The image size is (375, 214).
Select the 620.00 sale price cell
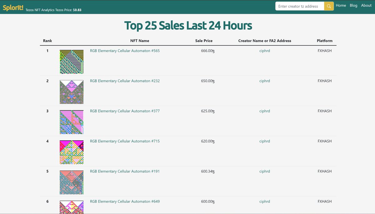click(208, 141)
